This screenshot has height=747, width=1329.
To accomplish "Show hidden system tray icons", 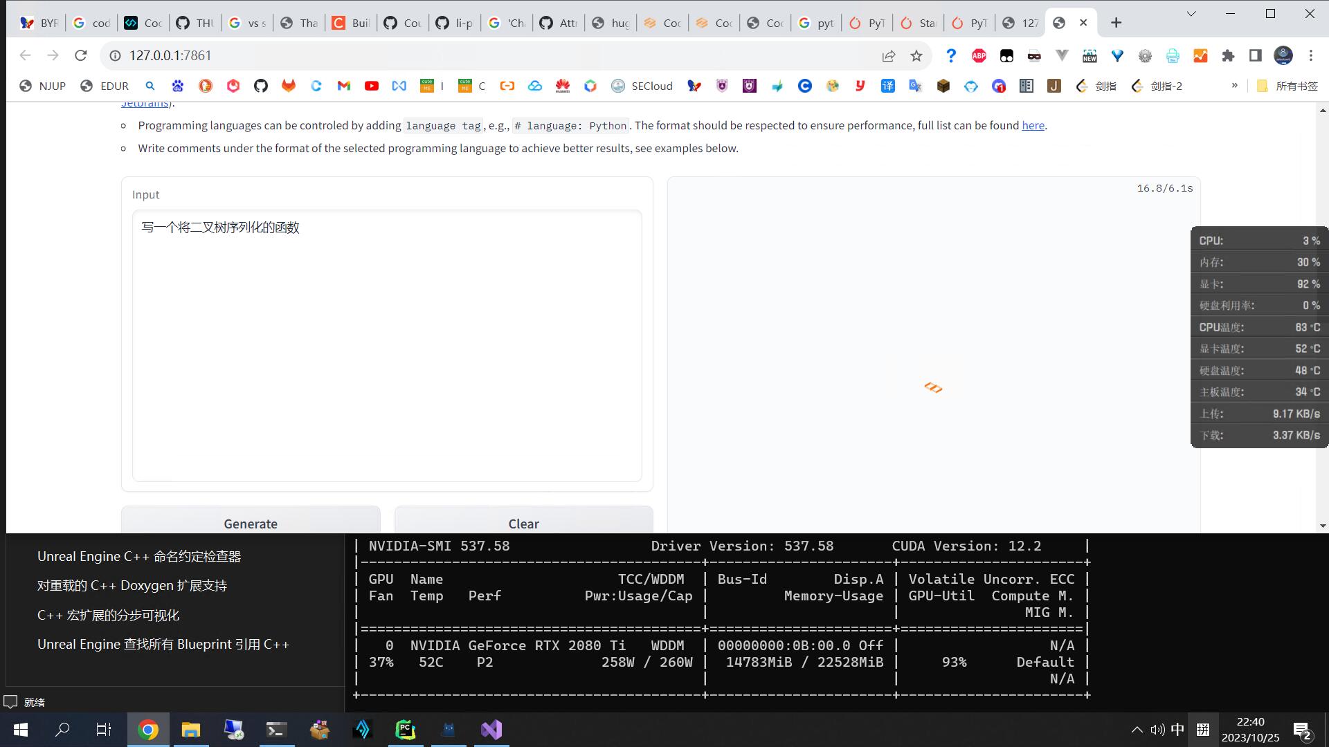I will pos(1137,730).
